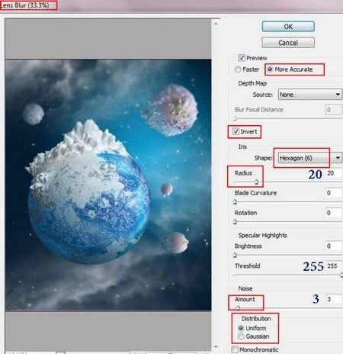The image size is (343, 354).
Task: Click the Depth Map section label
Action: pos(252,83)
